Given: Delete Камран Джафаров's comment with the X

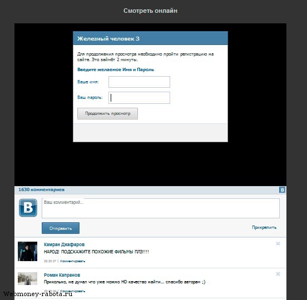Looking at the screenshot, I should (278, 243).
